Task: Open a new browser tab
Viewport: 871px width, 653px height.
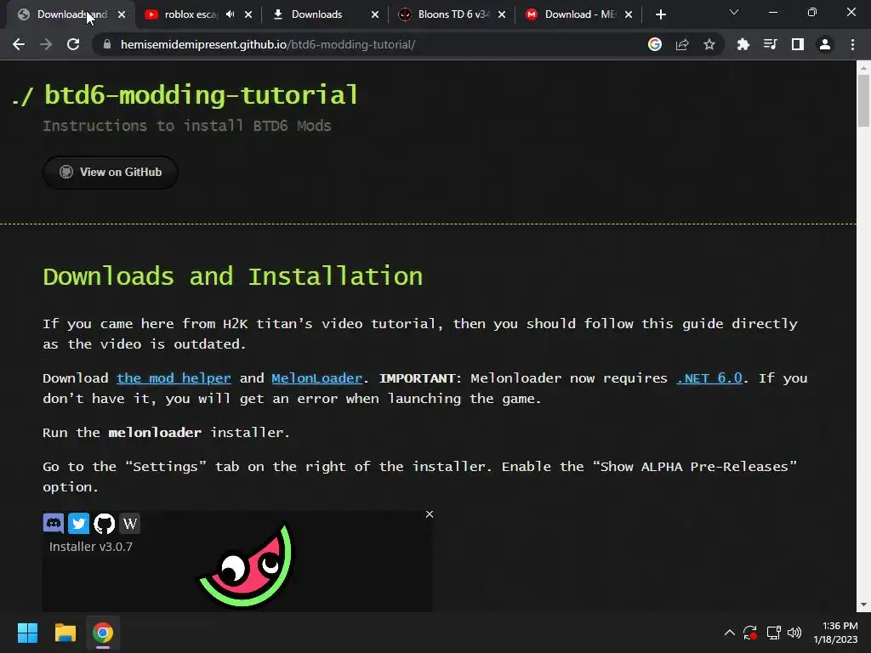Action: pos(660,14)
